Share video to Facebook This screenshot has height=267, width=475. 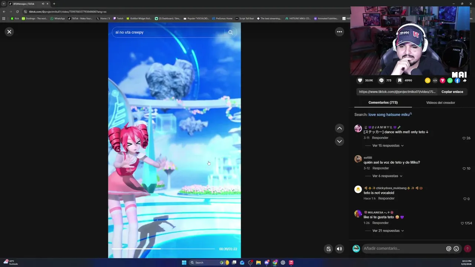pos(457,80)
